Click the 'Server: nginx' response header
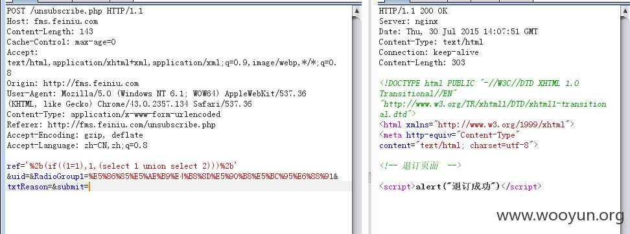 (408, 21)
